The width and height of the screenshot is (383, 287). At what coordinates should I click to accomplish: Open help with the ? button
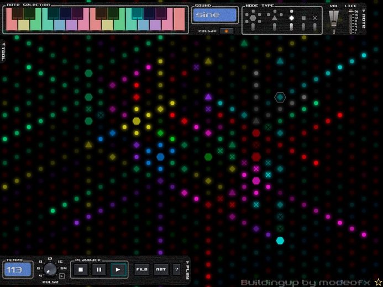tap(176, 269)
